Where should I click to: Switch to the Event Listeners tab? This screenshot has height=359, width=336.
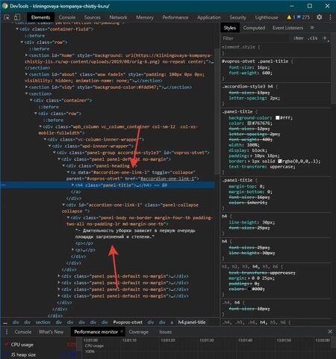pos(287,28)
